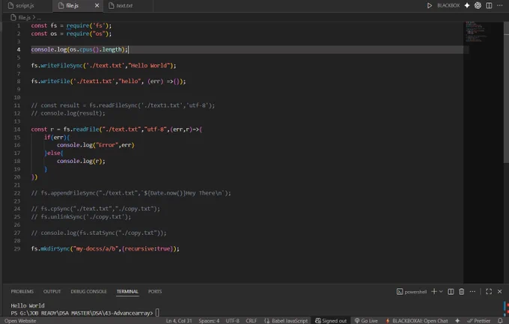Open the OUTPUT panel tab

coord(52,292)
